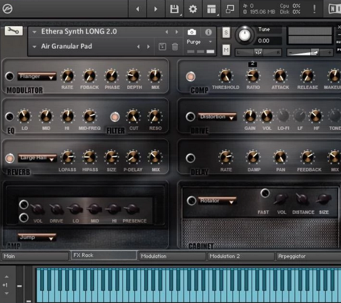This screenshot has height=303, width=341.
Task: Enable the CABINET power button
Action: click(x=191, y=200)
